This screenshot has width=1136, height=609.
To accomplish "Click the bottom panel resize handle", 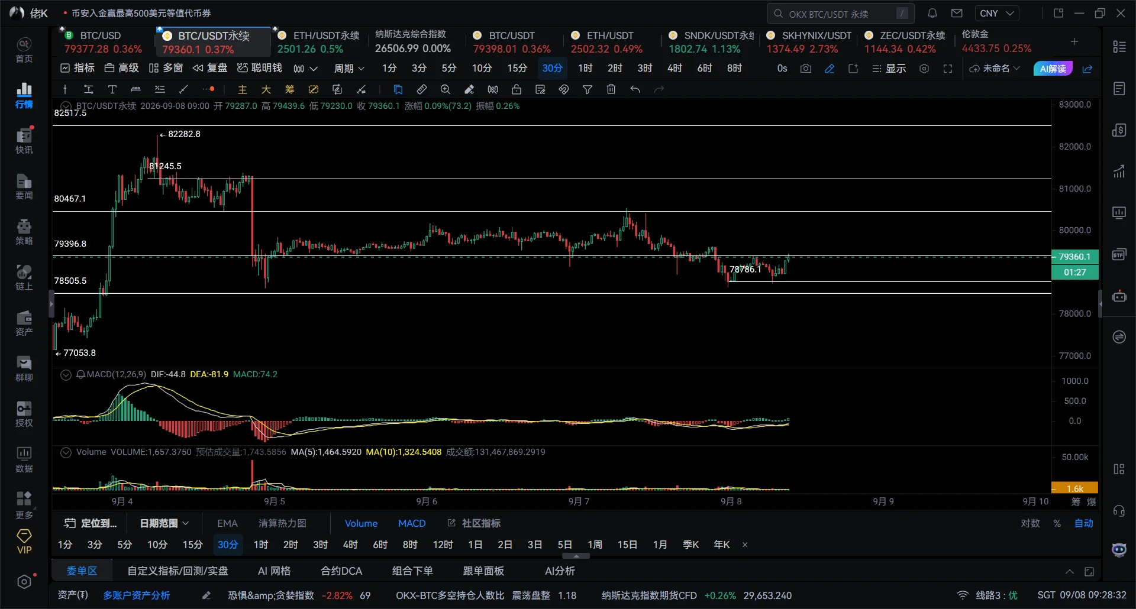I will (x=576, y=556).
